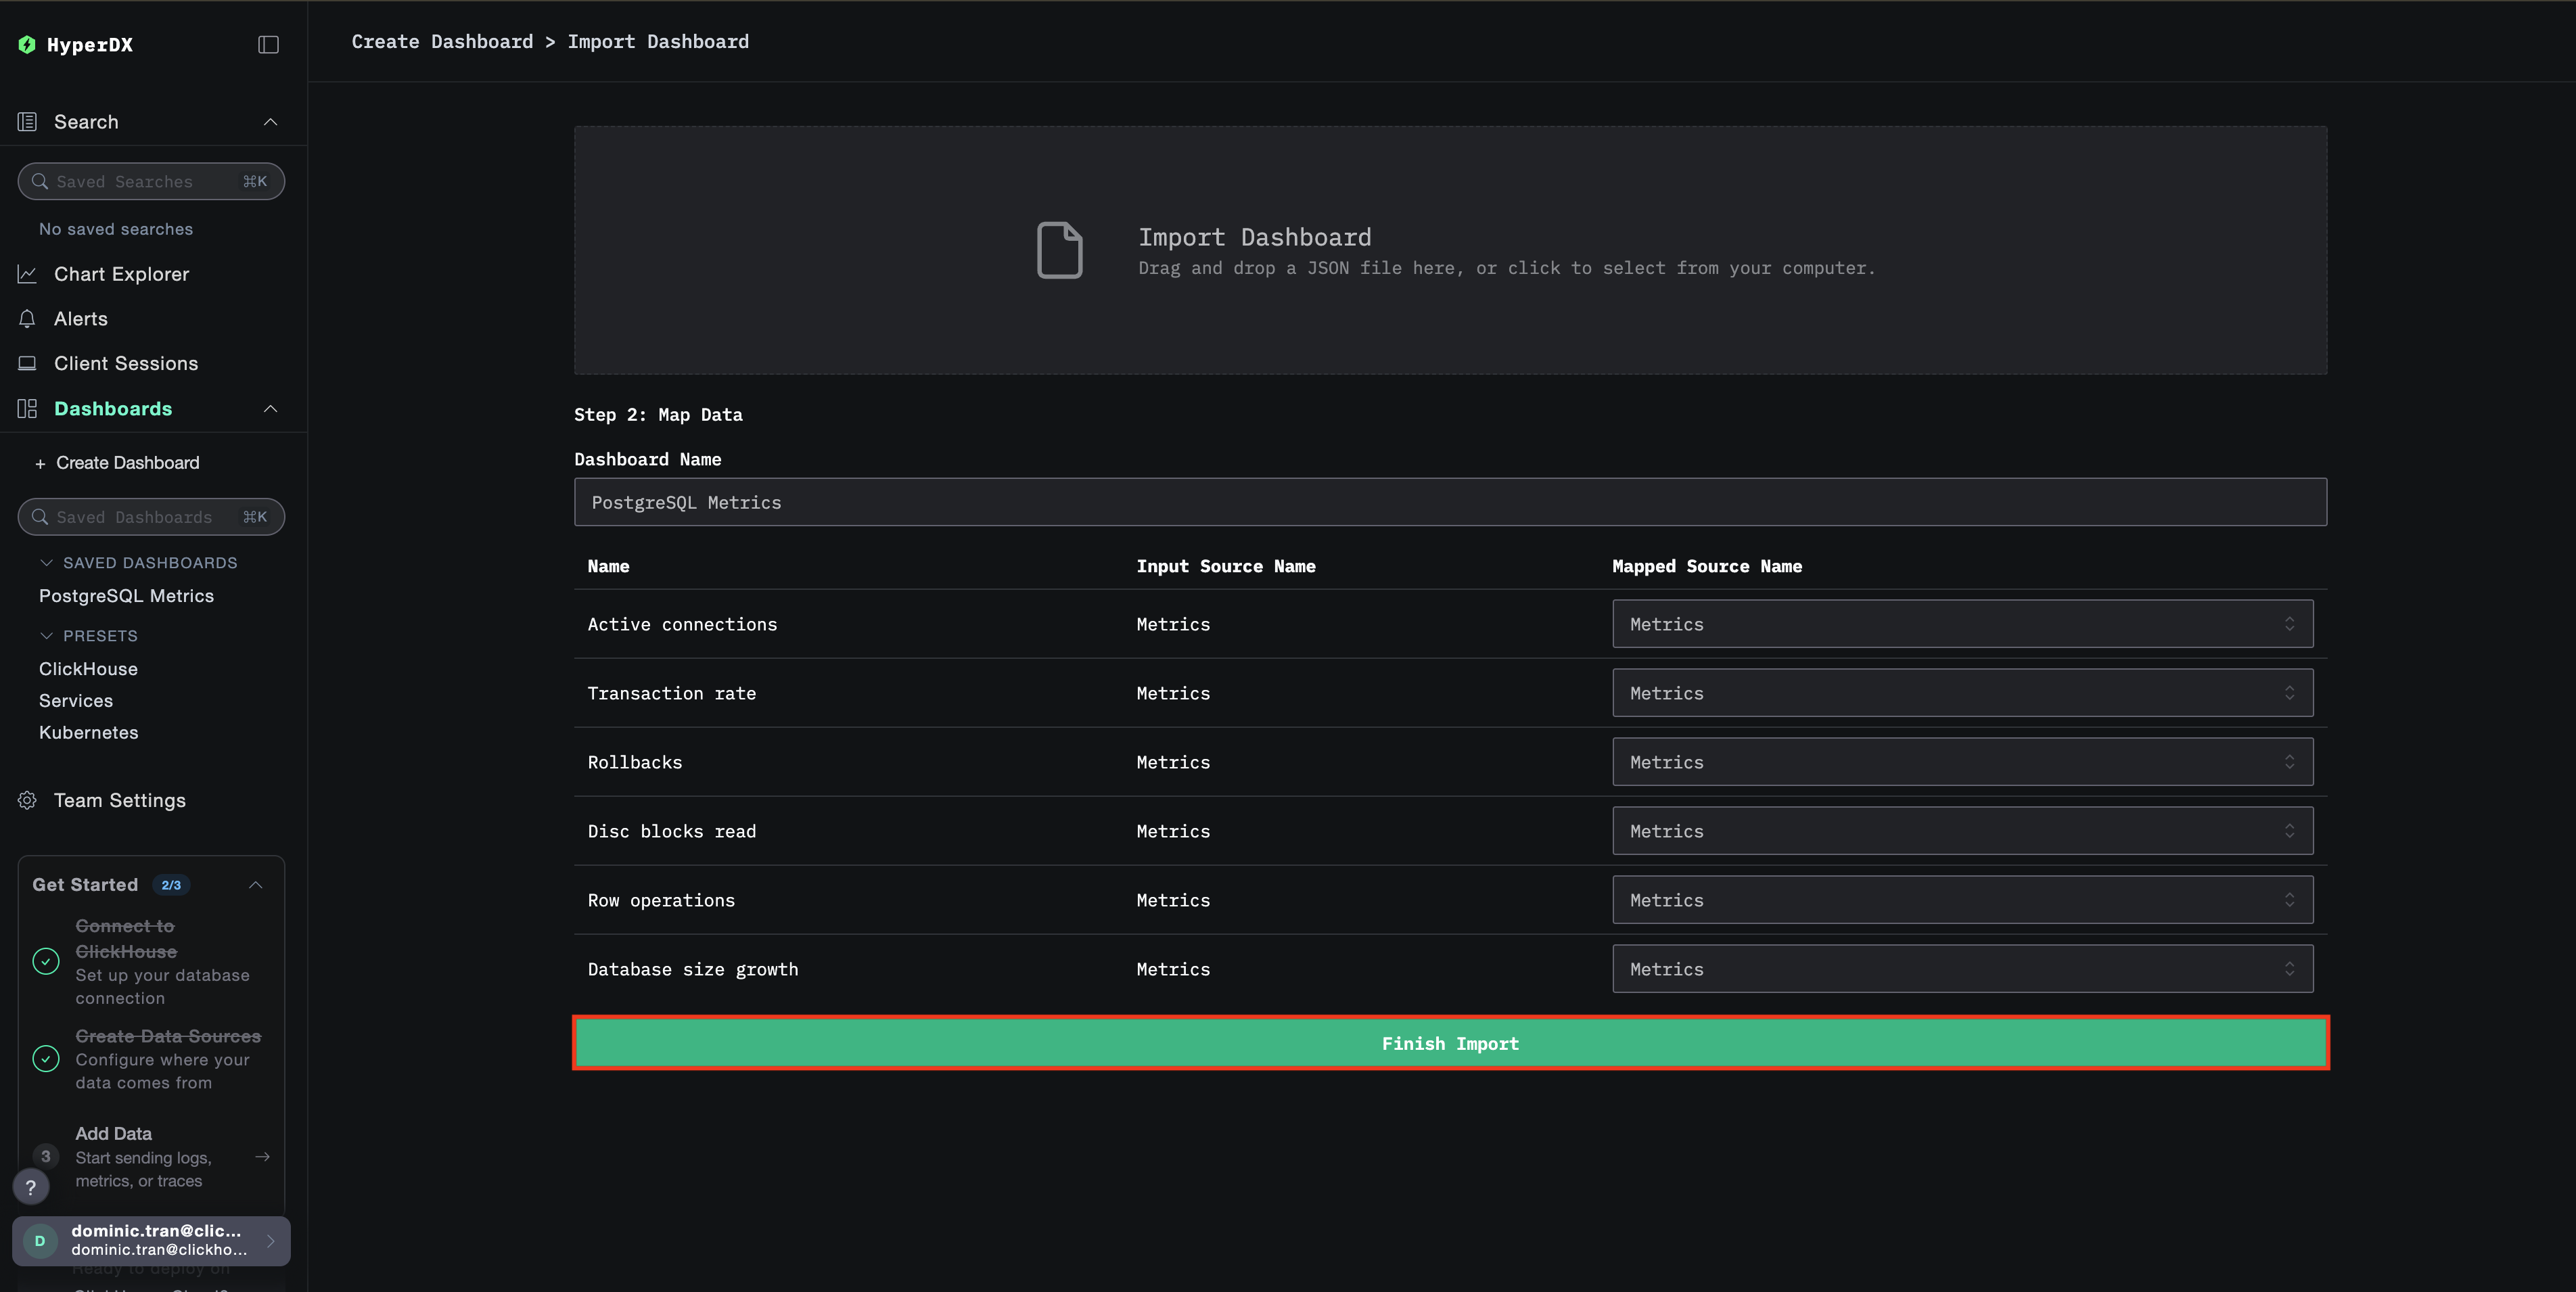Click the HyperDX logo icon
2576x1292 pixels.
click(27, 44)
